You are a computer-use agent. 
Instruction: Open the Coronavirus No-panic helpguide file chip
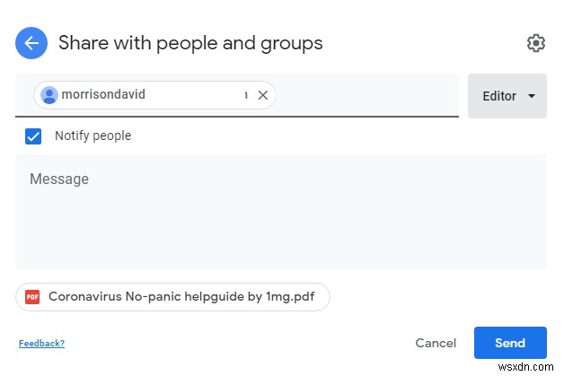coord(172,297)
